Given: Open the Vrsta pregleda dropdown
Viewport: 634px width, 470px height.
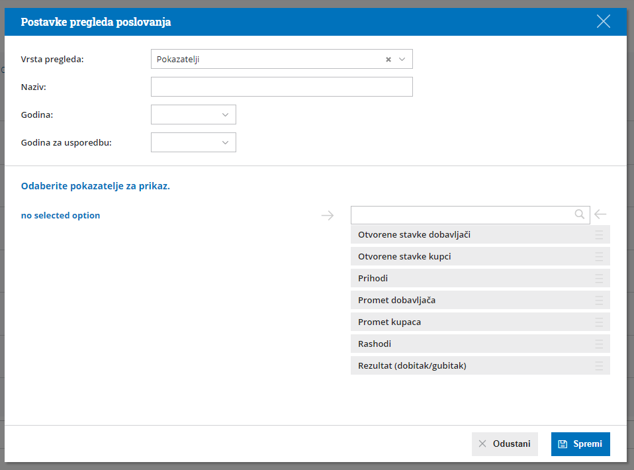Looking at the screenshot, I should pos(402,59).
